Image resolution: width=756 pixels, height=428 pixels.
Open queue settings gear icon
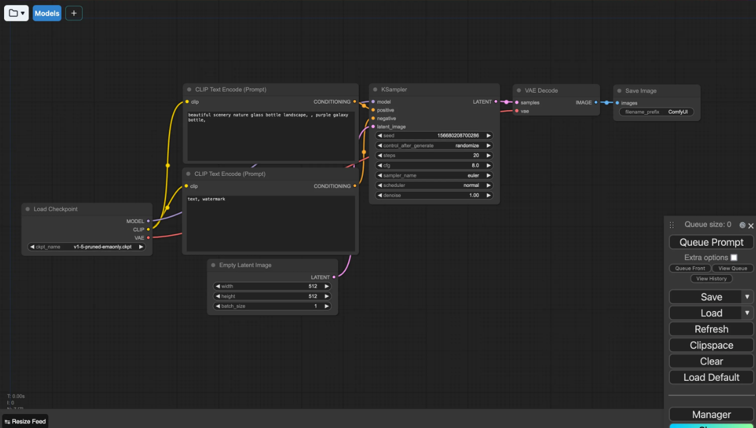pos(742,225)
